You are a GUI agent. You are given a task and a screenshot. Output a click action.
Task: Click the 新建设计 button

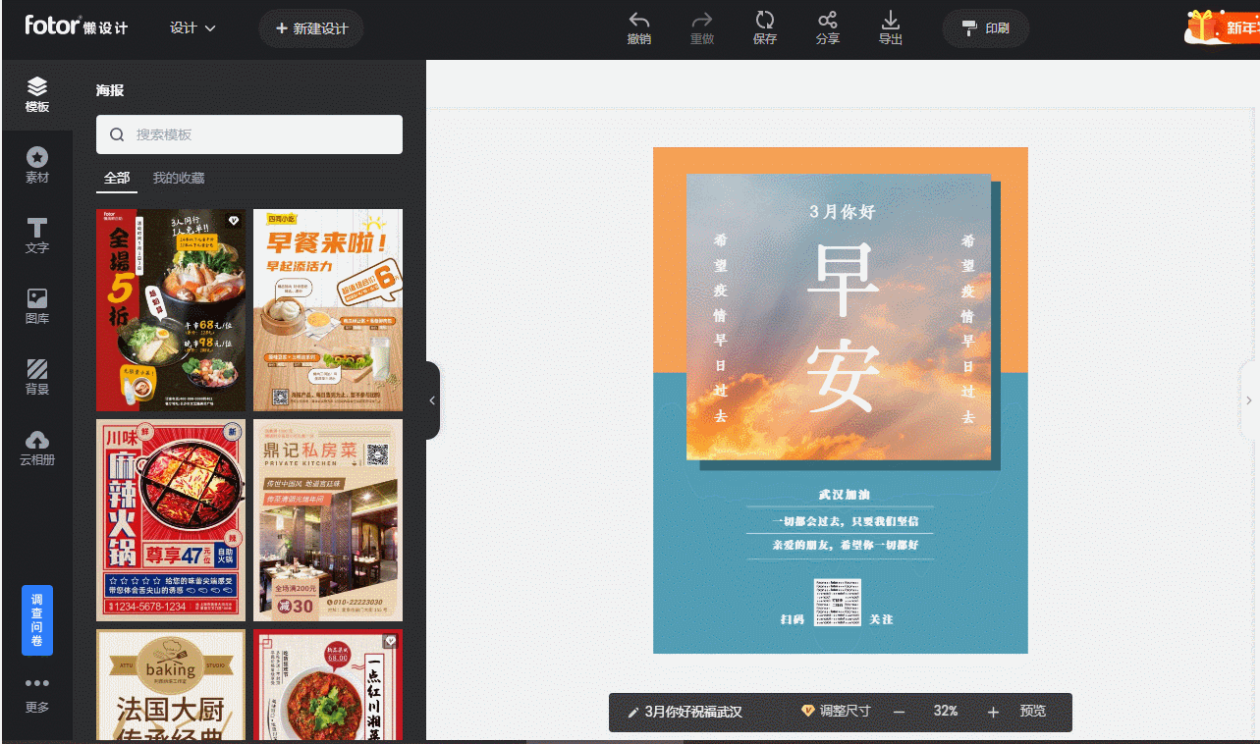(311, 28)
